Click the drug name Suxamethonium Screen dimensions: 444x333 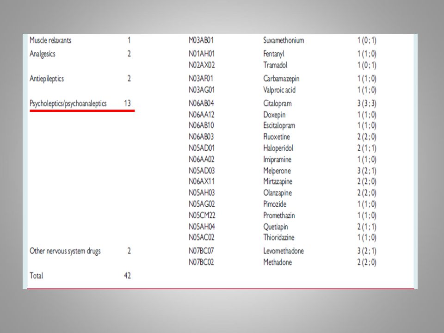pyautogui.click(x=284, y=40)
